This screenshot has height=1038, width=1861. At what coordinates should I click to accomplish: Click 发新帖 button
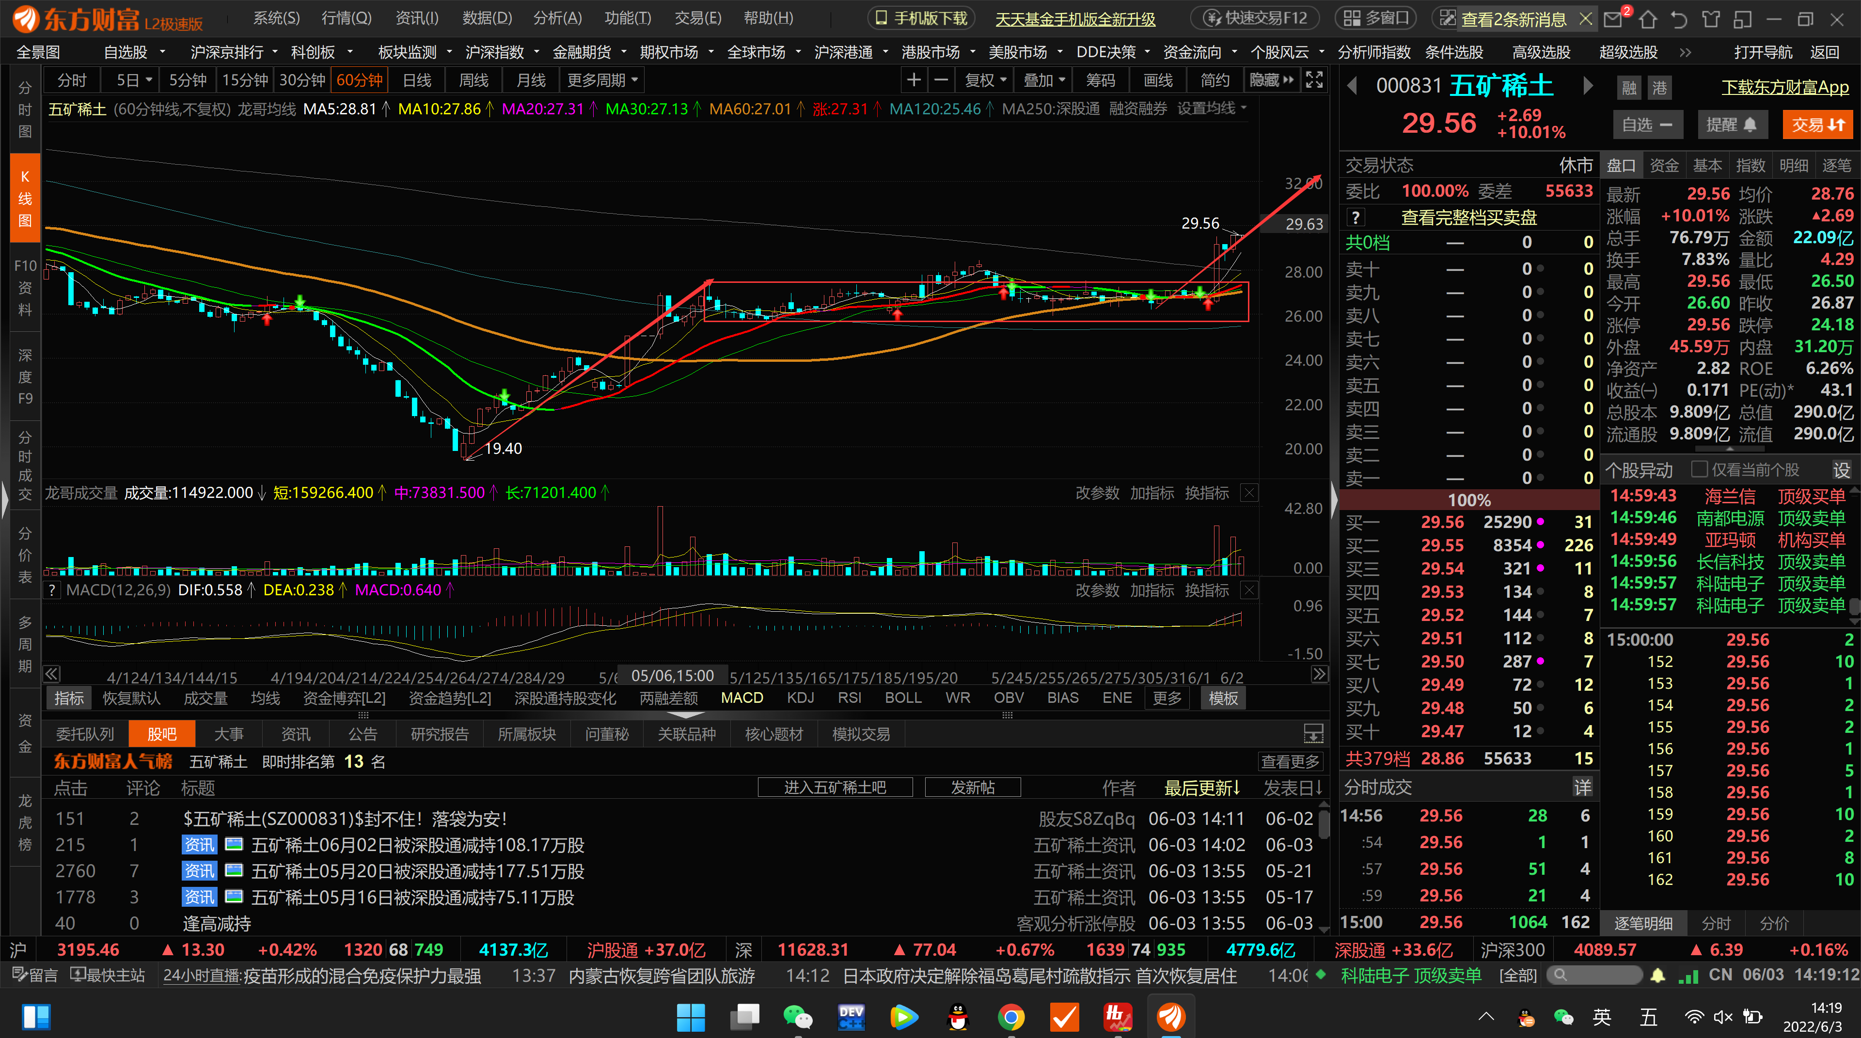pyautogui.click(x=972, y=788)
